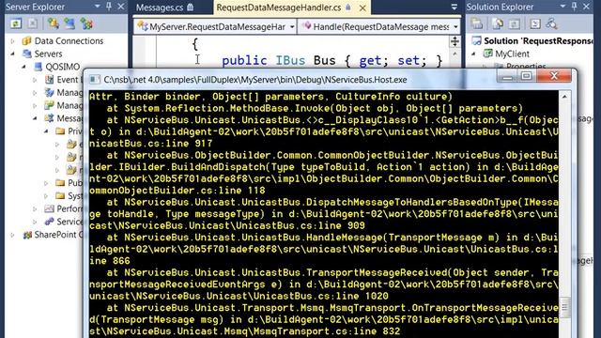Screen dimensions: 601x338
Task: Collapse the Servers node
Action: 12,54
